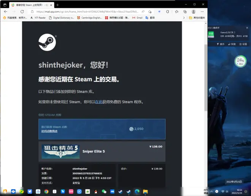Click the ¥ 138.00 item price

pyautogui.click(x=156, y=147)
